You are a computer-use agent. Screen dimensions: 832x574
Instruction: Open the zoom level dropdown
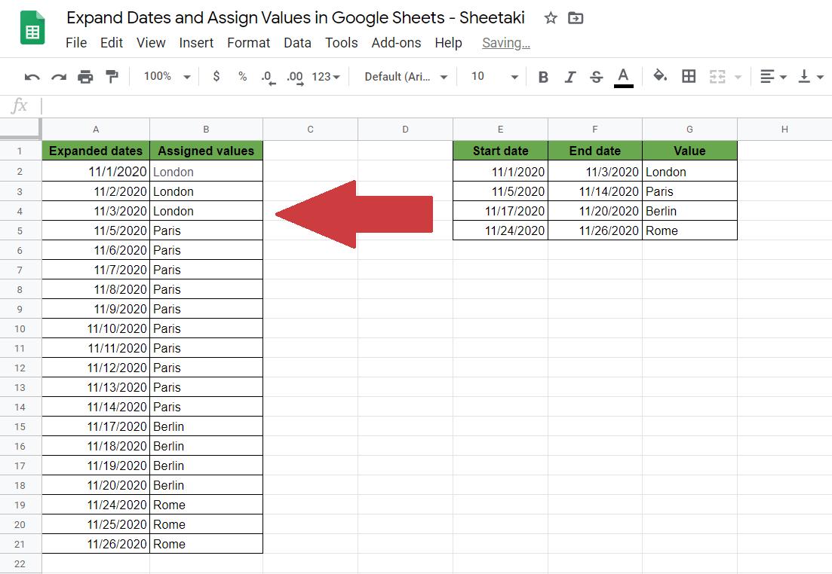(164, 76)
